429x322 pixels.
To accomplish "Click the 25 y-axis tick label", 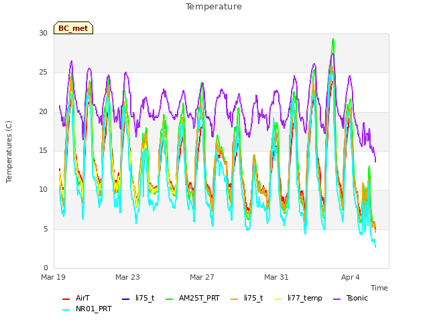I will [43, 72].
